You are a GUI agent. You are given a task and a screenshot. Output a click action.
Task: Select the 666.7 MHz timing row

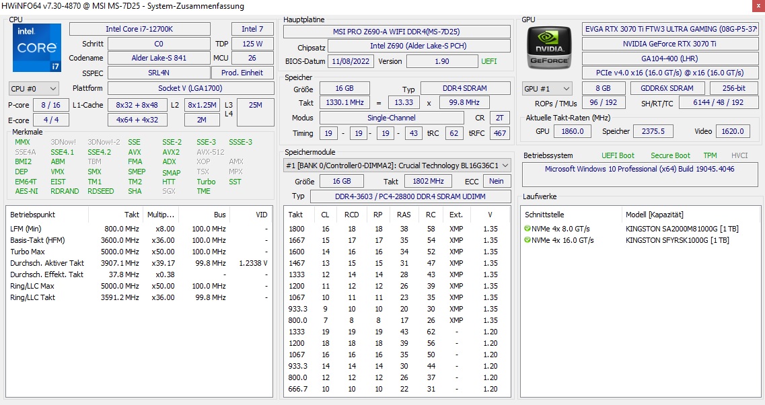click(x=397, y=389)
